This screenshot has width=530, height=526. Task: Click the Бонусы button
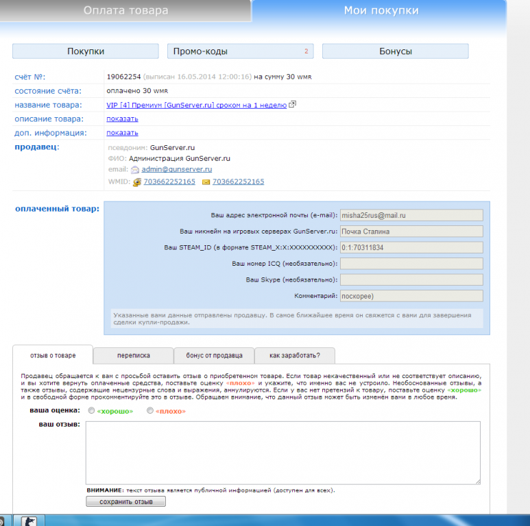(395, 51)
